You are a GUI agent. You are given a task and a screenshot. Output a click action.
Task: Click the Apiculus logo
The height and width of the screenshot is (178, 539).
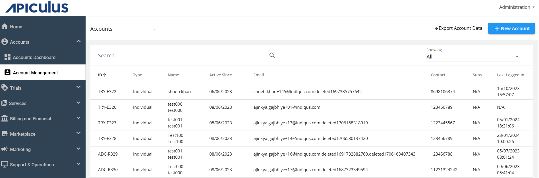[37, 8]
